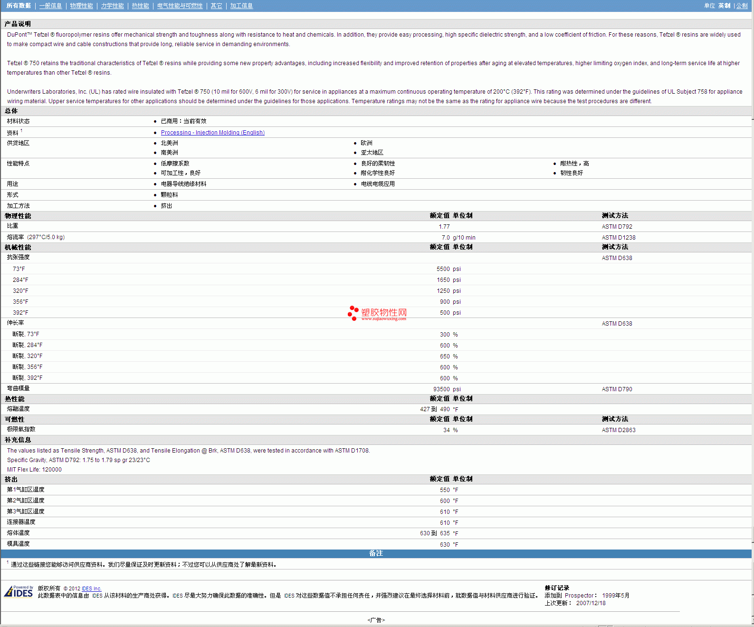The height and width of the screenshot is (627, 754).
Task: Select the 其它 tab
Action: coord(216,6)
